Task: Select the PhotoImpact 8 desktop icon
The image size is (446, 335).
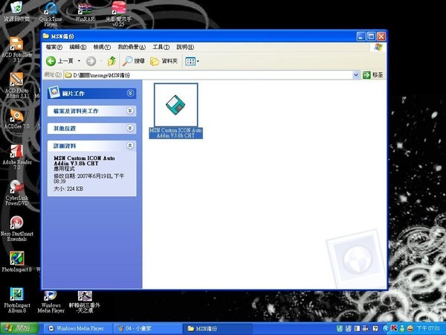Action: [x=17, y=261]
